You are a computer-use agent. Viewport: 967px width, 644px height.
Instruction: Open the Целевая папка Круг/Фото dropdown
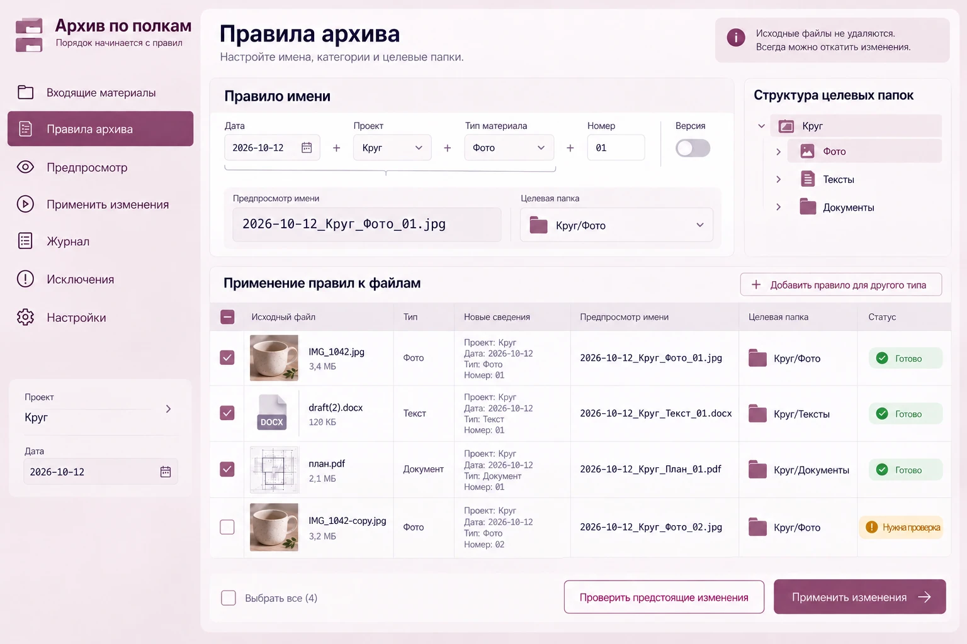pos(616,225)
